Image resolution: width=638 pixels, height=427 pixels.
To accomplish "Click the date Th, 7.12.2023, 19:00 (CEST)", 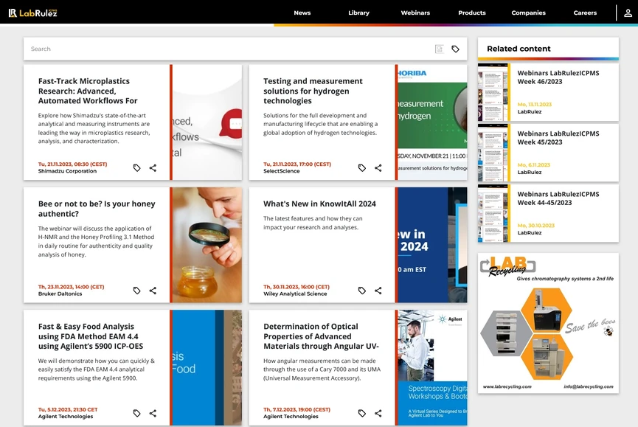I will [297, 409].
